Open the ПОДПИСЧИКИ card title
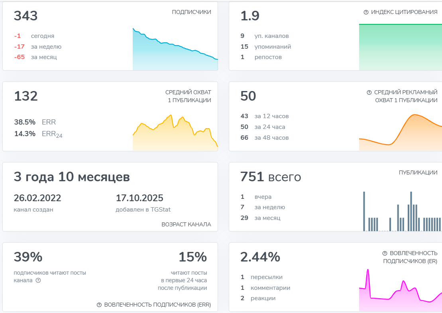Screen dimensions: 442x313 click(x=191, y=12)
